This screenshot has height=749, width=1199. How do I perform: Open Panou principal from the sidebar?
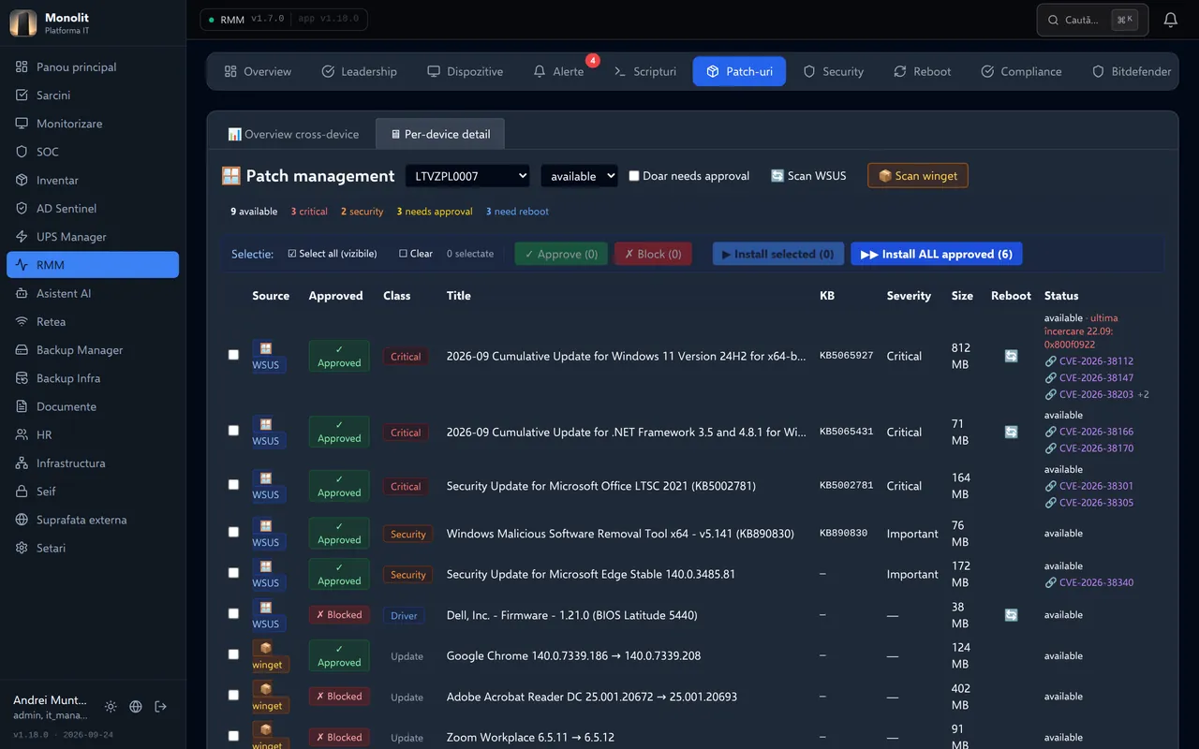click(93, 67)
